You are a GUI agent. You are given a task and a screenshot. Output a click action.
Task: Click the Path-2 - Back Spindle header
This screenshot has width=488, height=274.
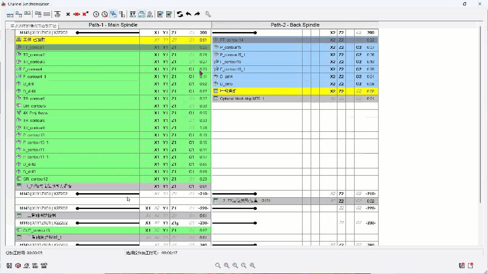[x=295, y=25]
